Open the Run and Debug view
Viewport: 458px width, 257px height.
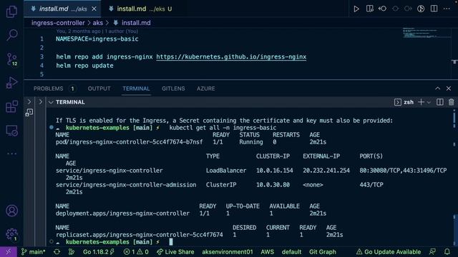coord(11,83)
